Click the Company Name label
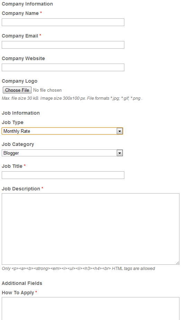185x320 pixels. pyautogui.click(x=20, y=13)
